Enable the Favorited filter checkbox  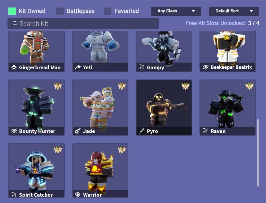[x=108, y=11]
